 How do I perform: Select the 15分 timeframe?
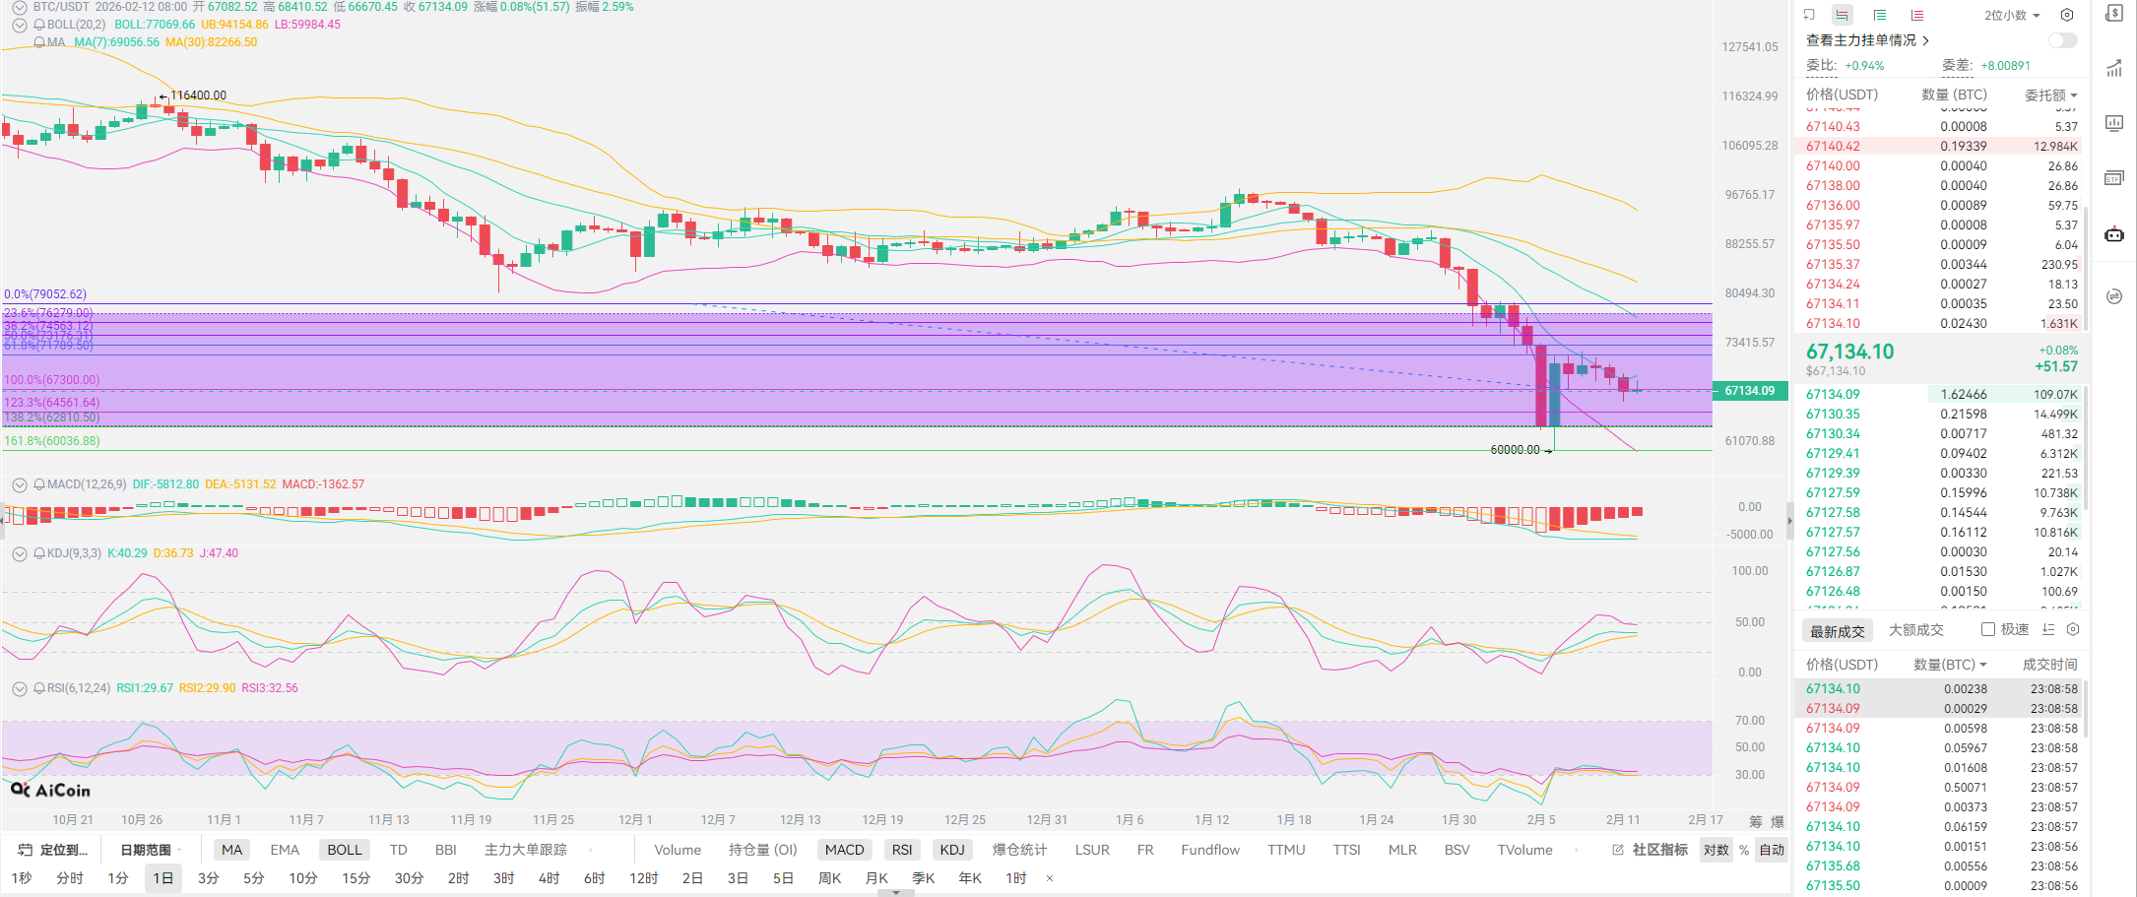point(356,878)
